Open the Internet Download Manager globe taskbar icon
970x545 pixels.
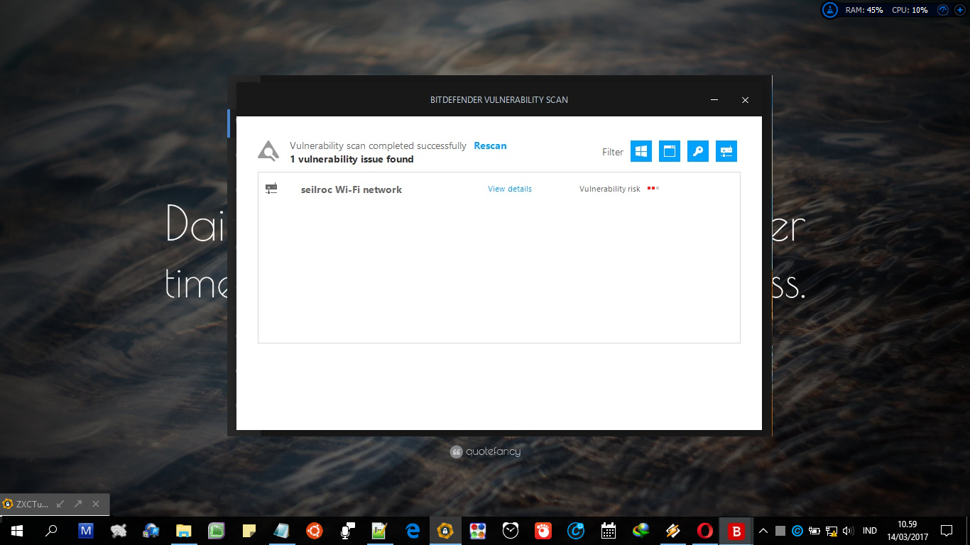coord(641,530)
